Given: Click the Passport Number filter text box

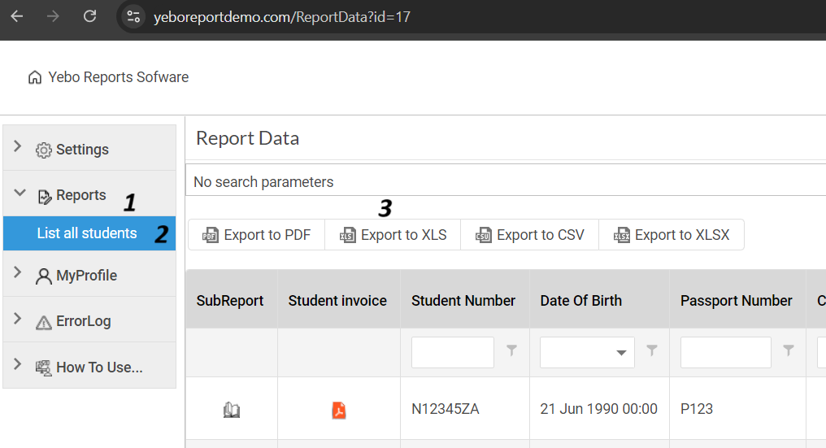Looking at the screenshot, I should click(725, 352).
